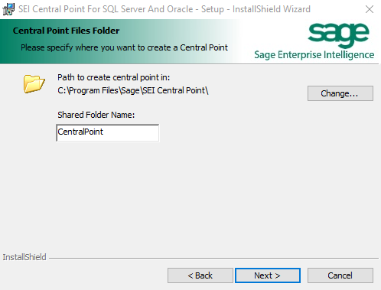
Task: Click the CentralPoint text inside the field
Action: (80, 132)
